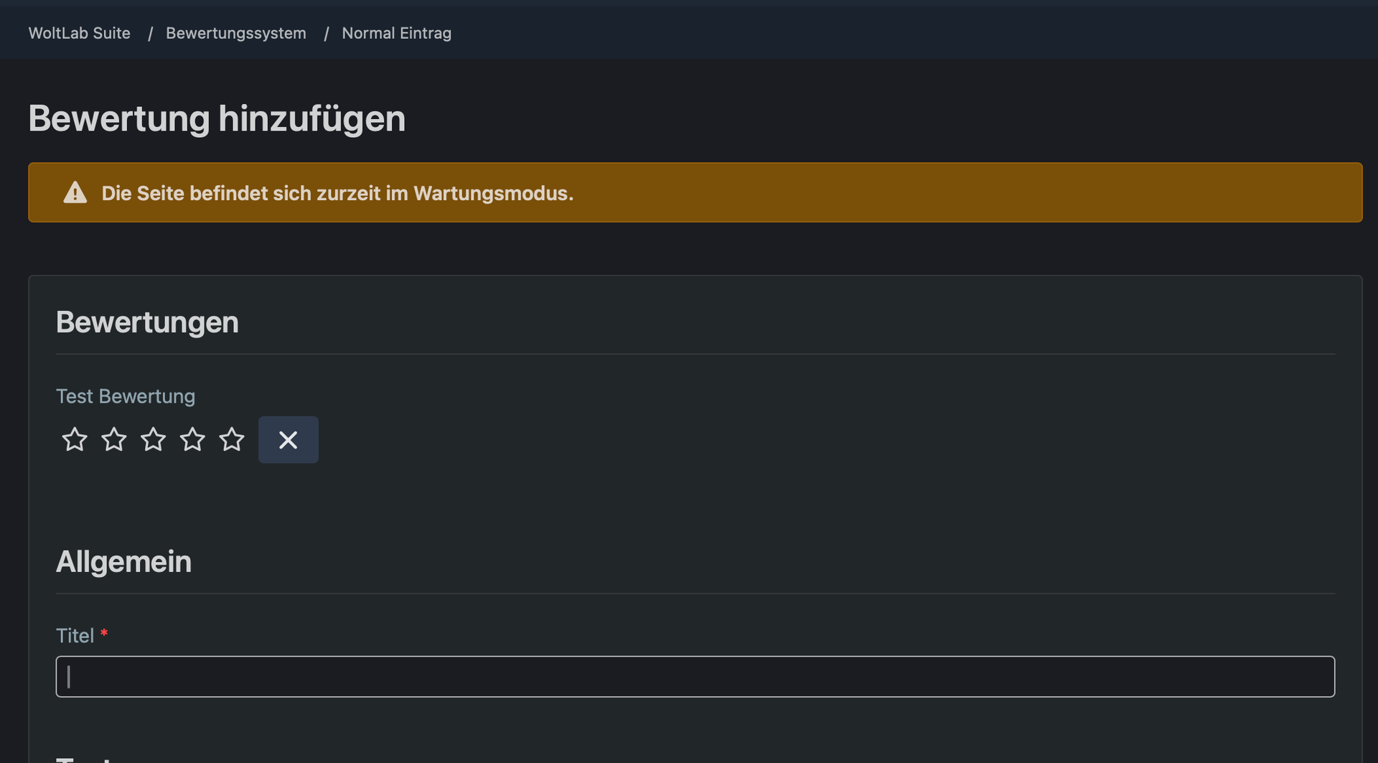This screenshot has height=763, width=1378.
Task: Click the slash separator after WoltLab Suite
Action: (x=150, y=34)
